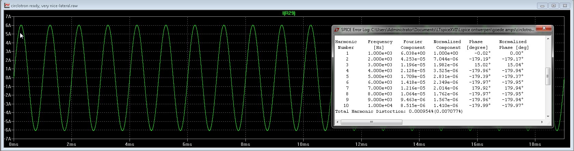This screenshot has width=574, height=151.
Task: Click the error log horizontal scrollbar right arrow
Action: [542, 122]
